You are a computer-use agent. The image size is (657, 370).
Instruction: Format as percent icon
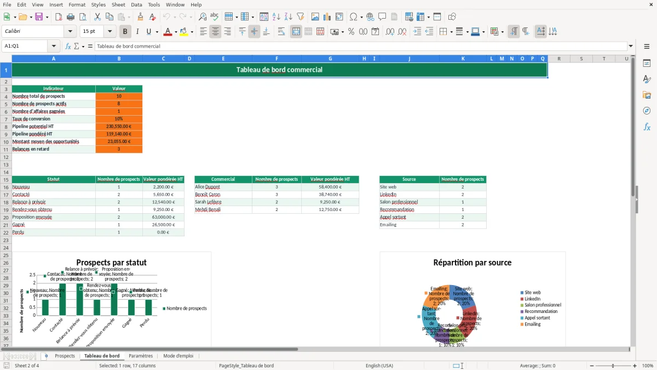pyautogui.click(x=351, y=32)
